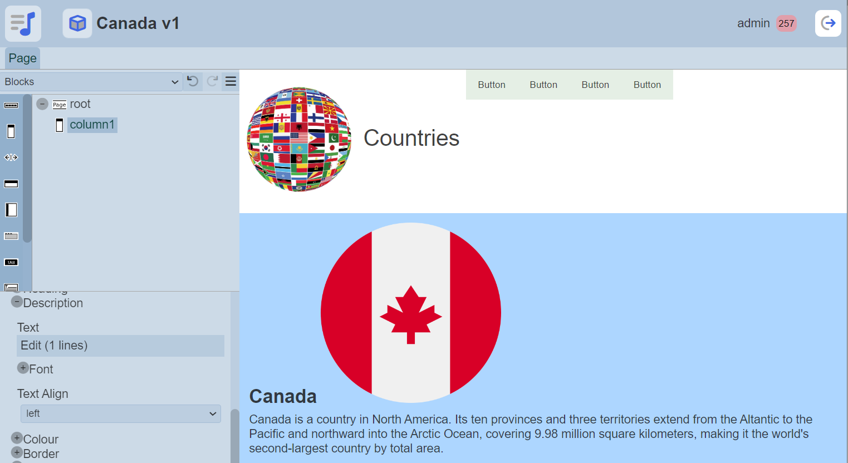Click Edit (1 lines) text button

click(x=120, y=346)
